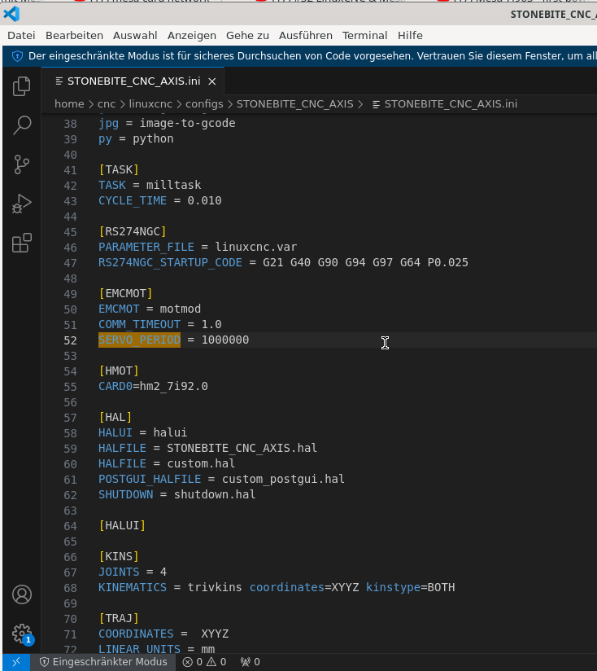Viewport: 597px width, 671px height.
Task: Click the [HALUI] section header
Action: (x=122, y=525)
